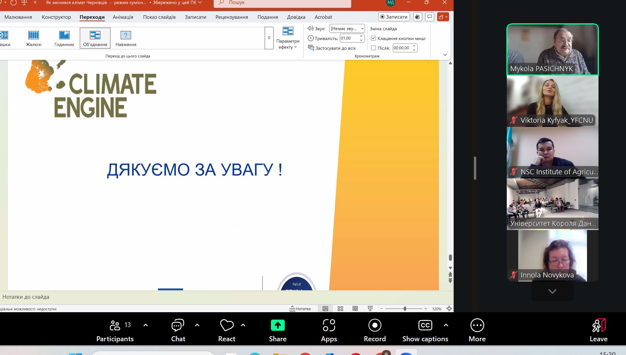The image size is (626, 355).
Task: Switch to Slide Sorter view
Action: [x=341, y=309]
